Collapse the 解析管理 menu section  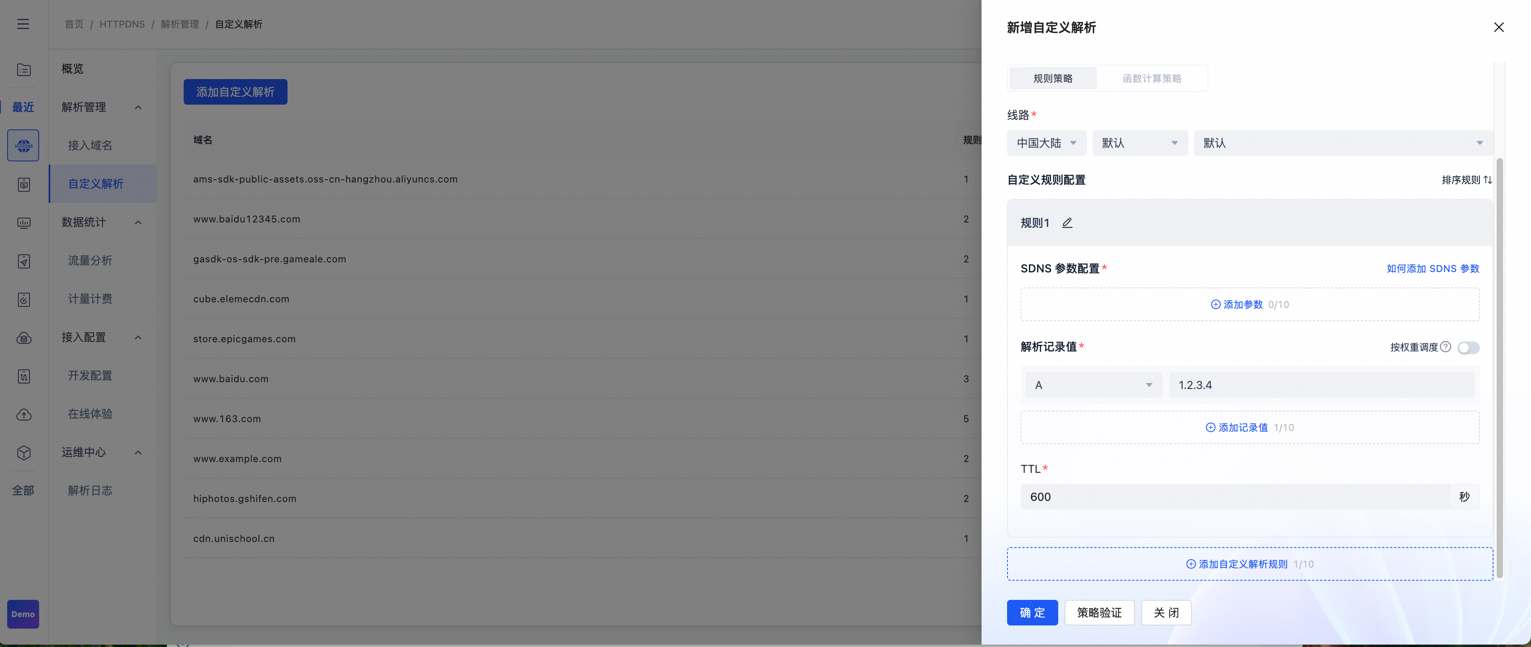(138, 108)
